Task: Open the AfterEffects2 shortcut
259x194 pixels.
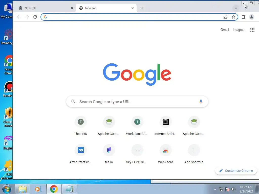Action: point(81,154)
